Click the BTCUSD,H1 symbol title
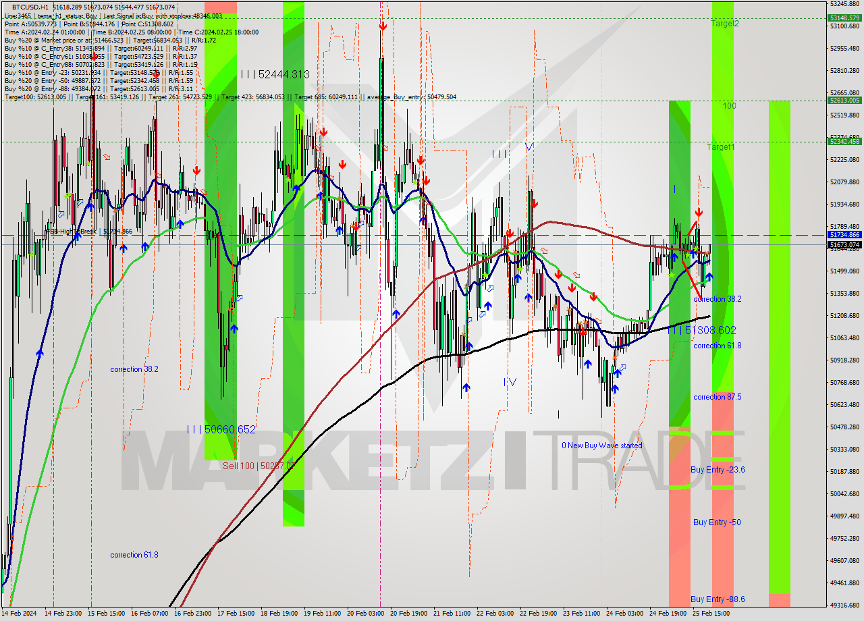 pyautogui.click(x=30, y=7)
